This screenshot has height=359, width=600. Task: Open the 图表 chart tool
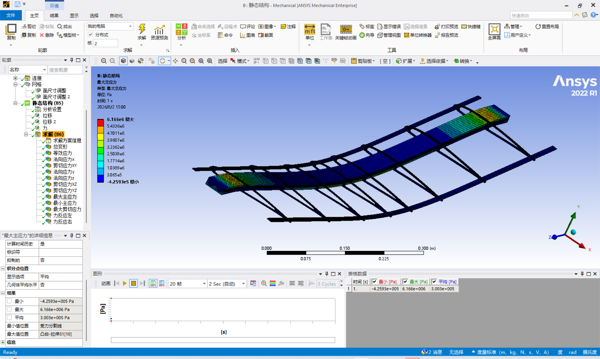point(247,35)
